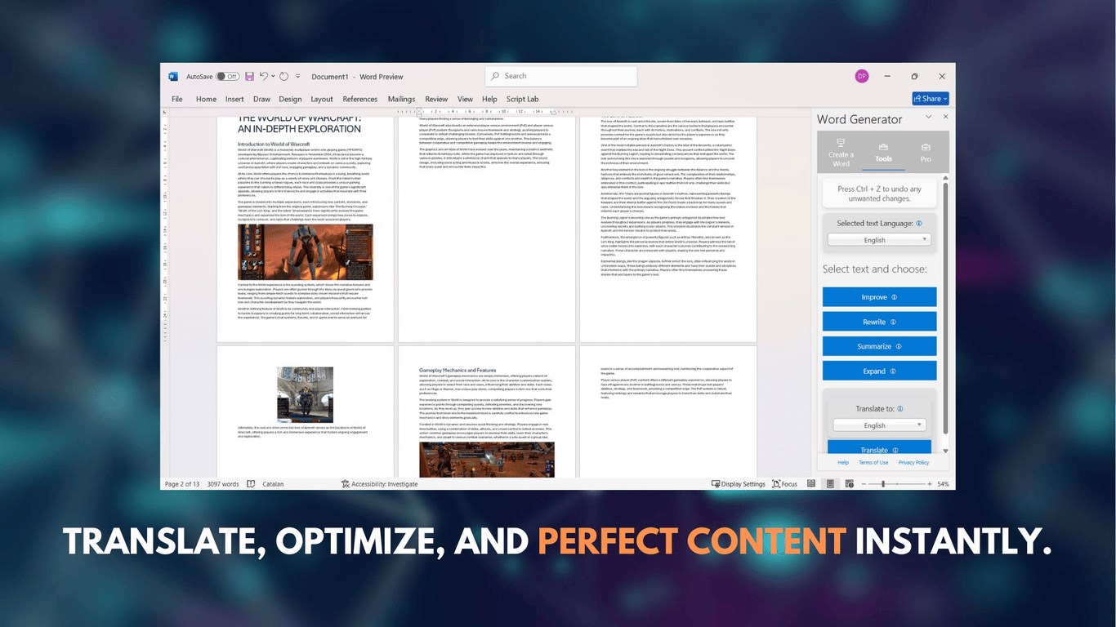Select the Pro tab in Word Generator
Viewport: 1116px width, 627px height.
(x=926, y=151)
